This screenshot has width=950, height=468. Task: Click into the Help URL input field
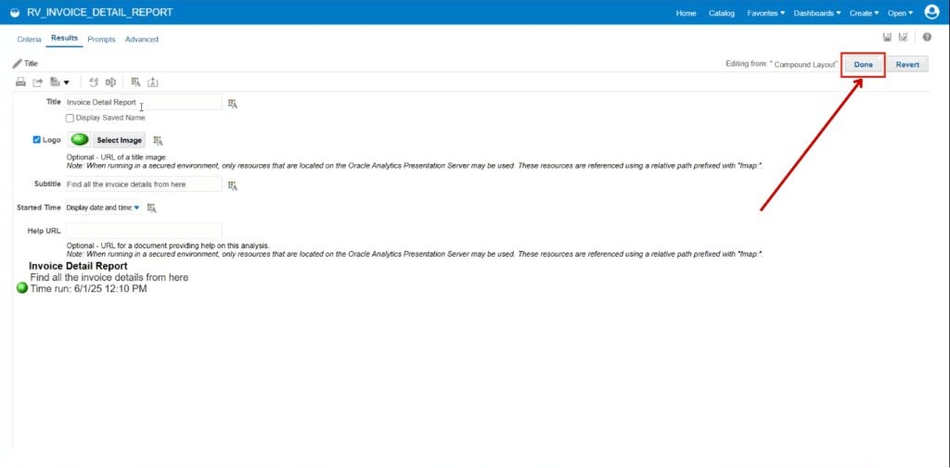click(x=144, y=231)
